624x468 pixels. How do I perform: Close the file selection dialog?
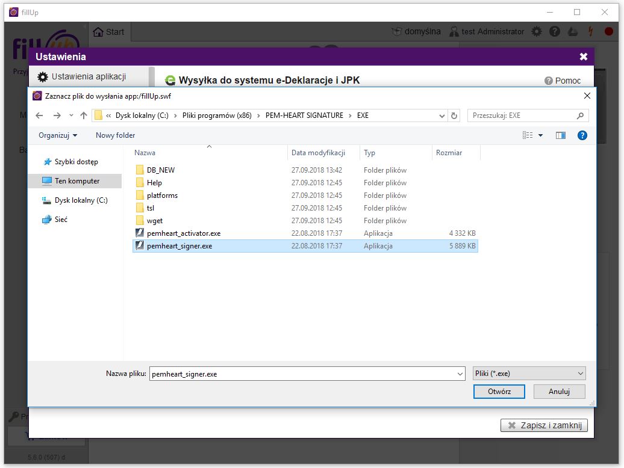[x=587, y=96]
